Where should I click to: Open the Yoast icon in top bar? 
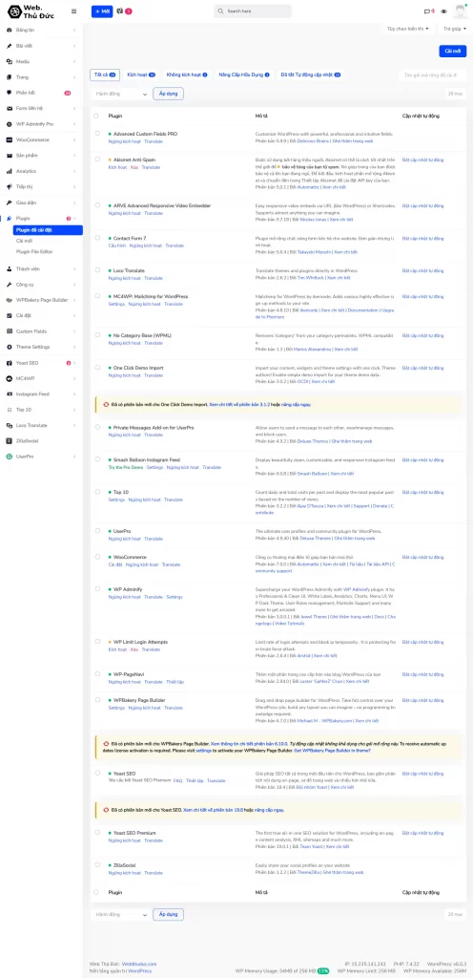coord(119,11)
